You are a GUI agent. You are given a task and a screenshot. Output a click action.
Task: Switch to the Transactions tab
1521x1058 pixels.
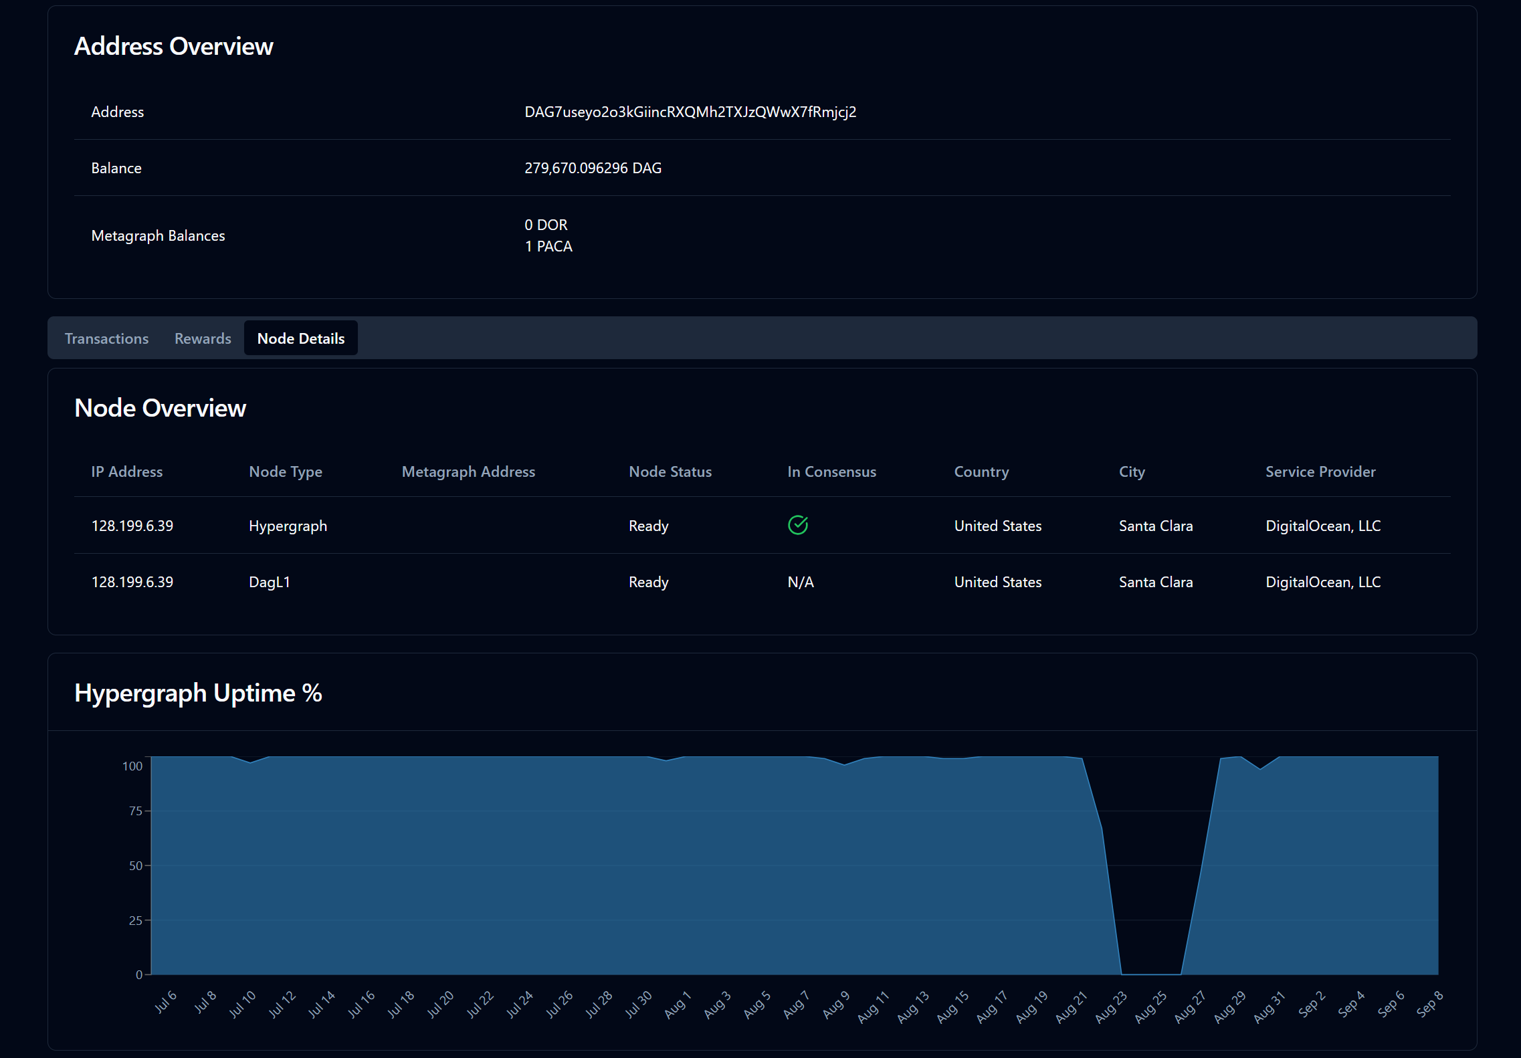coord(106,338)
